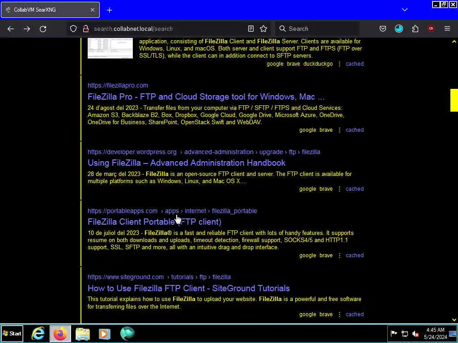Click the browser Search box

click(x=317, y=29)
